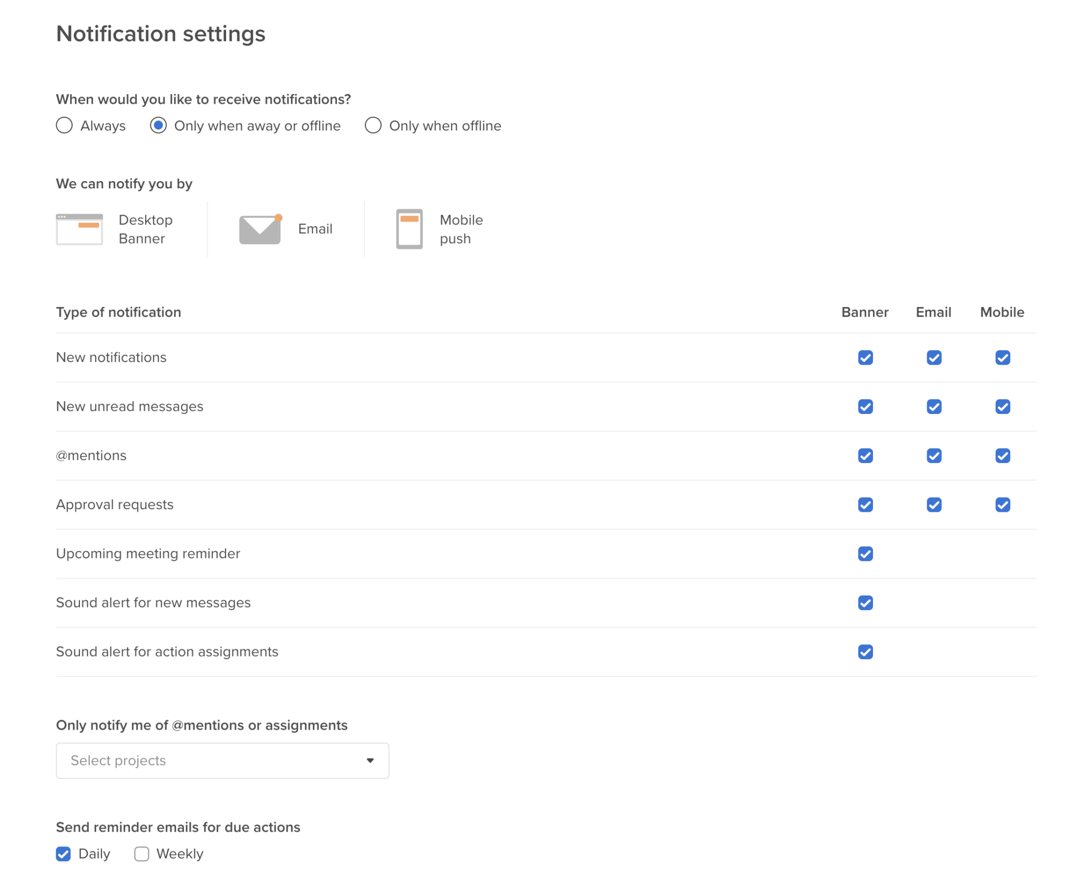The width and height of the screenshot is (1077, 878).
Task: Toggle Email for Approval requests
Action: [933, 504]
